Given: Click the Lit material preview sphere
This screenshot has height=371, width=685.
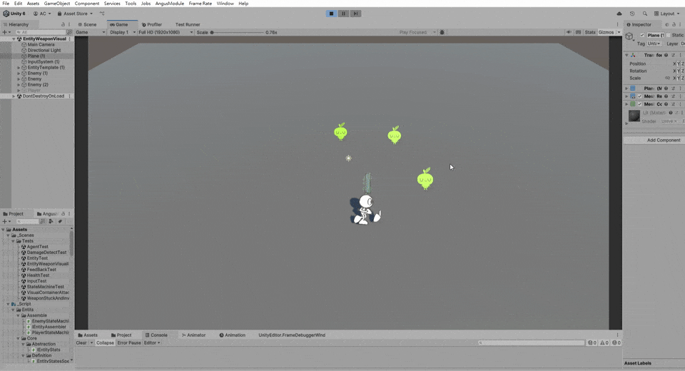Looking at the screenshot, I should [x=634, y=116].
